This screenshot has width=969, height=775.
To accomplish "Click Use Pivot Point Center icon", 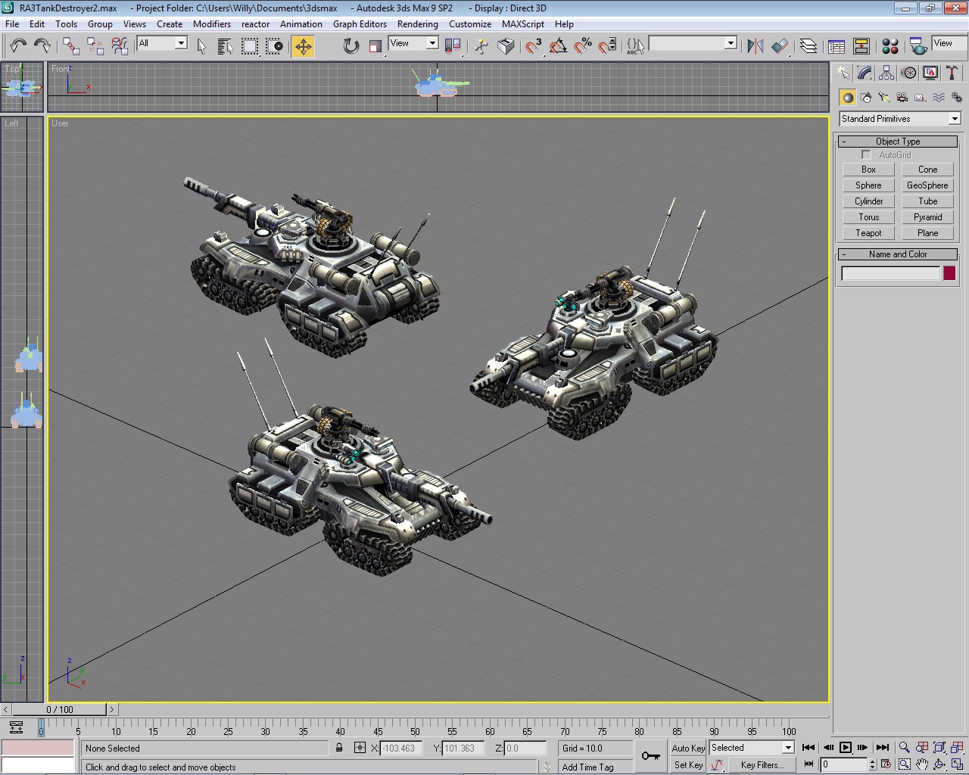I will [x=453, y=46].
